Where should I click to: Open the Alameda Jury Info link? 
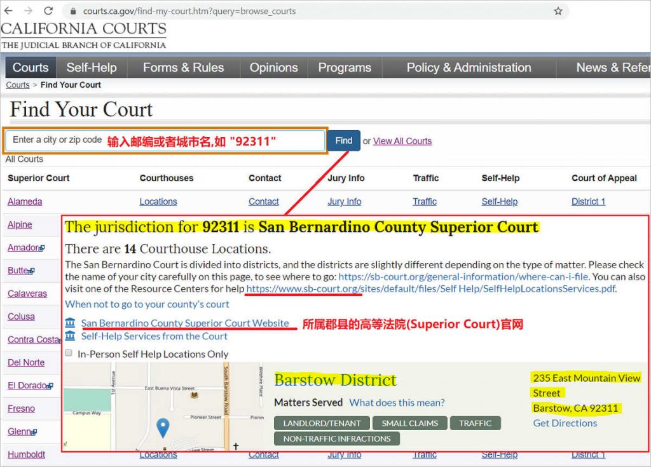pos(344,202)
